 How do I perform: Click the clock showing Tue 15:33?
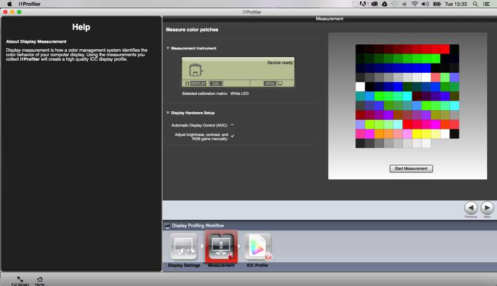(456, 4)
